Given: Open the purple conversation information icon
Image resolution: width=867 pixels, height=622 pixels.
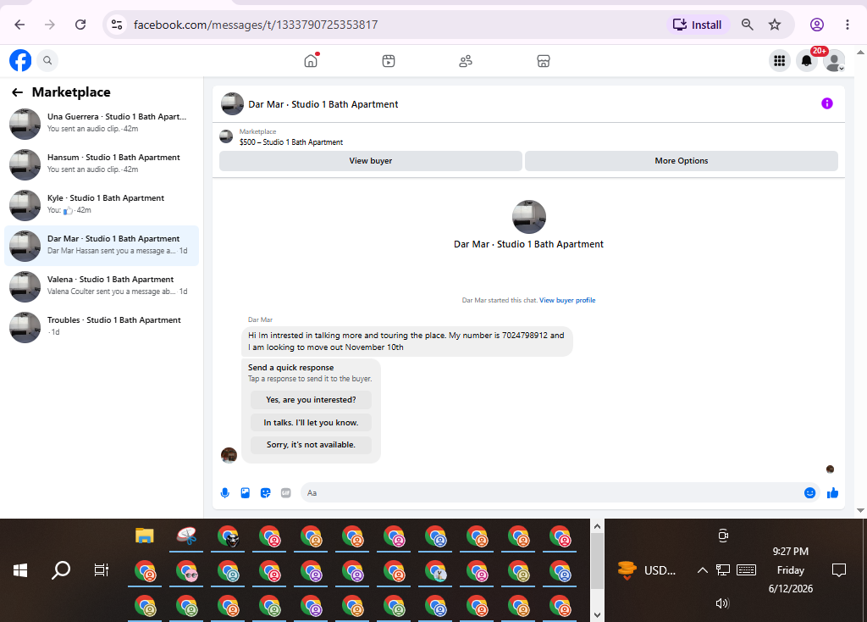Looking at the screenshot, I should click(x=827, y=103).
